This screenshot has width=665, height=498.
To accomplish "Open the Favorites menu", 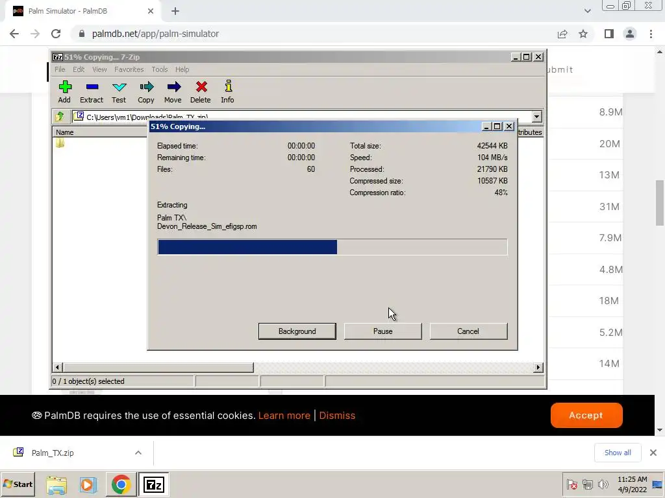I will click(129, 69).
